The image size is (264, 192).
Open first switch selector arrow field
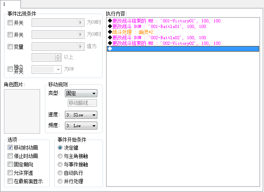pos(58,22)
